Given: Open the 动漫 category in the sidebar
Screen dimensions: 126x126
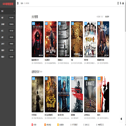Looking at the screenshot, I should pos(8,37).
